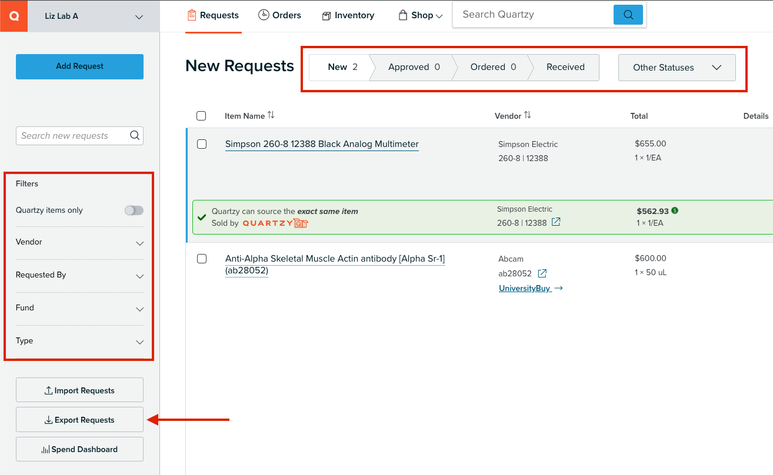Click the Quartzy brand logo in Sold by
The width and height of the screenshot is (773, 475).
275,223
